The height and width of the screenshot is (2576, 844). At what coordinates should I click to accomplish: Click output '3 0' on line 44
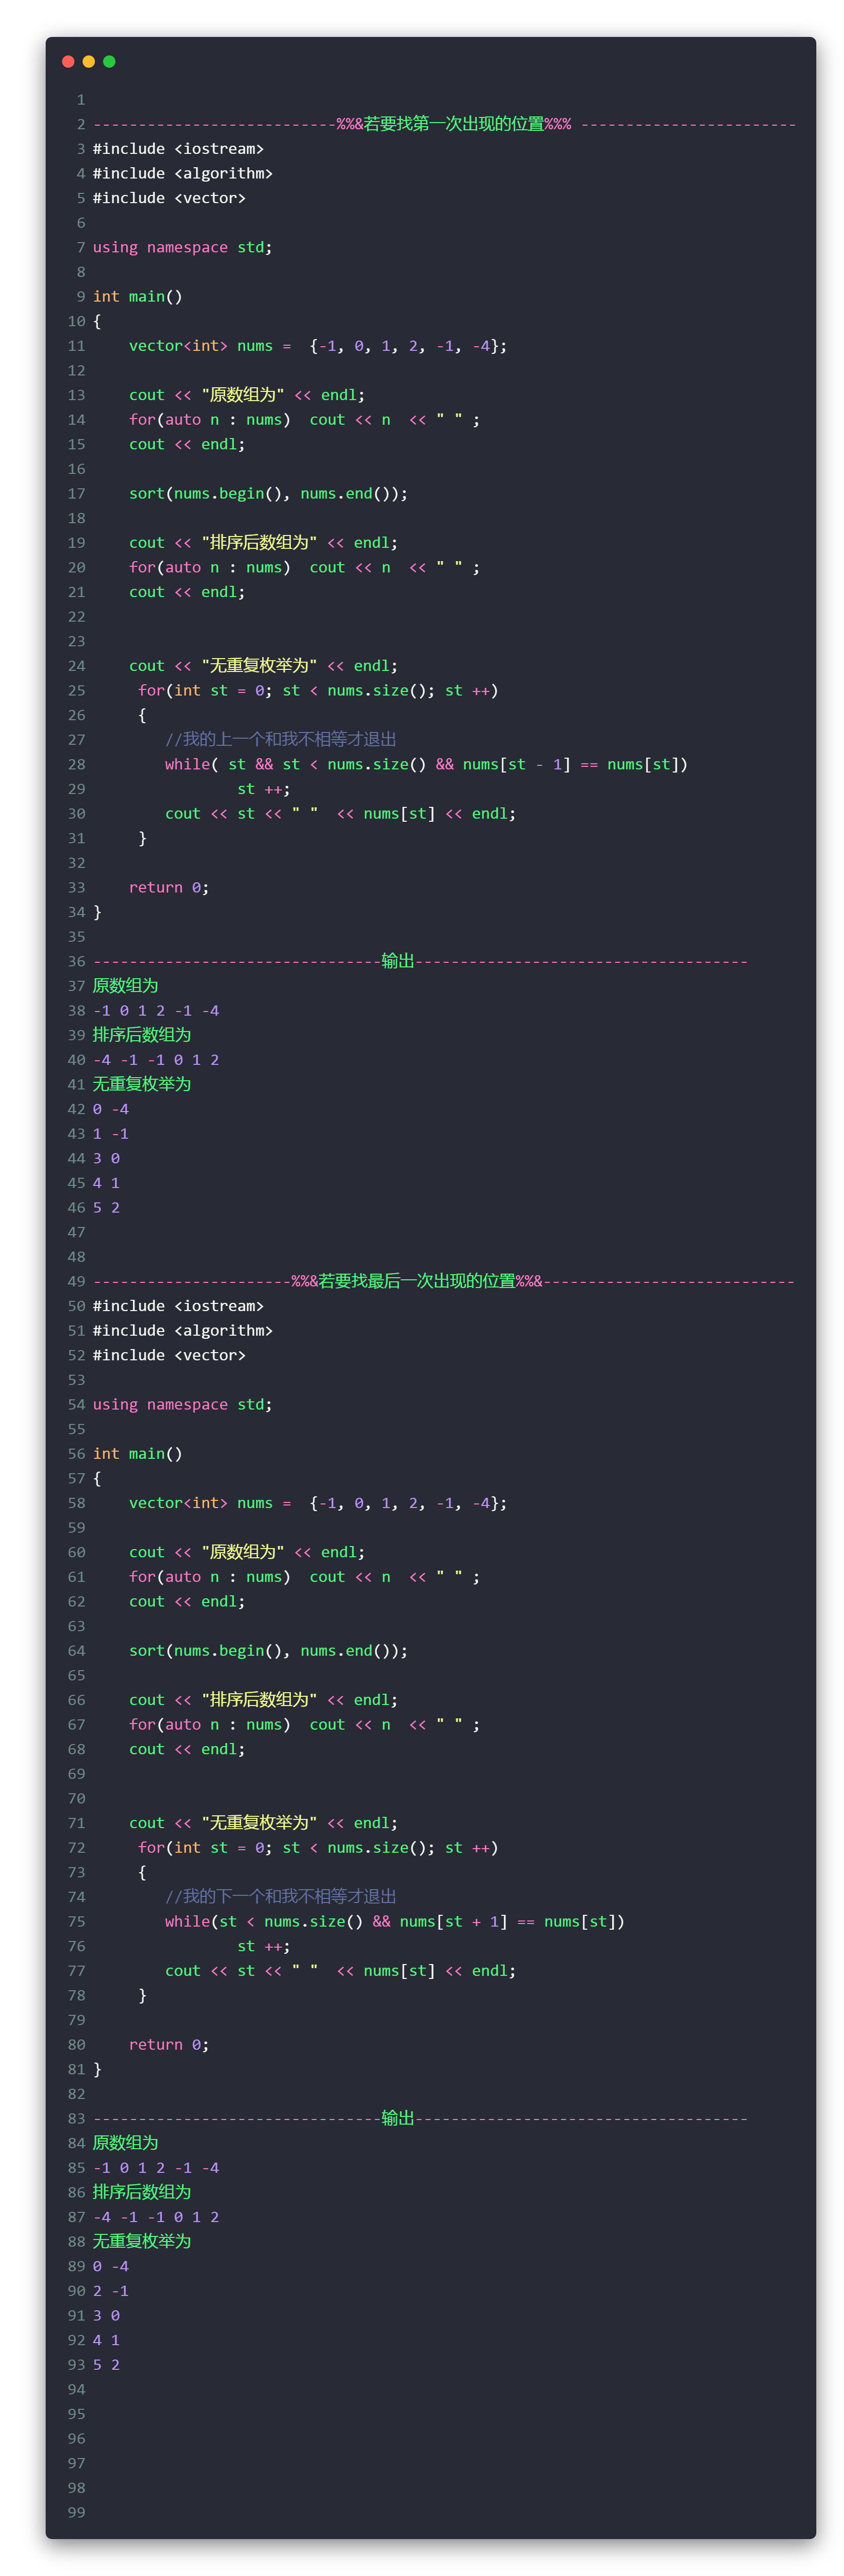coord(106,1159)
